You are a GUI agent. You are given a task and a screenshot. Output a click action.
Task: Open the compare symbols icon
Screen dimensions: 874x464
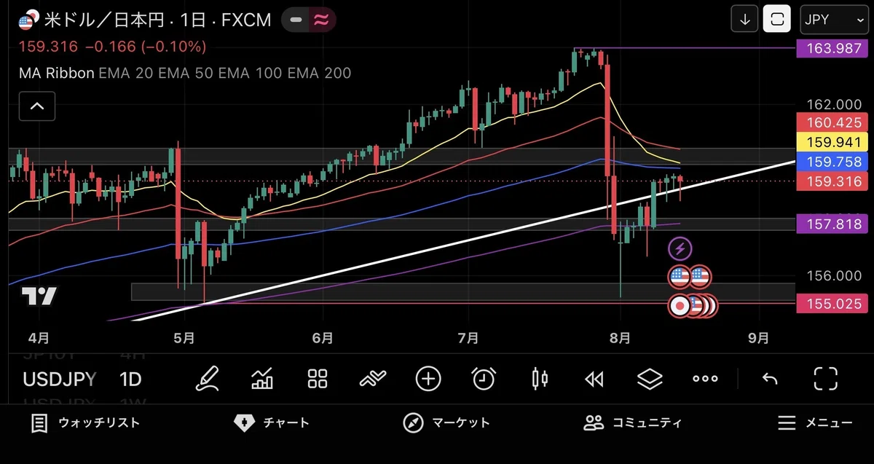(372, 379)
